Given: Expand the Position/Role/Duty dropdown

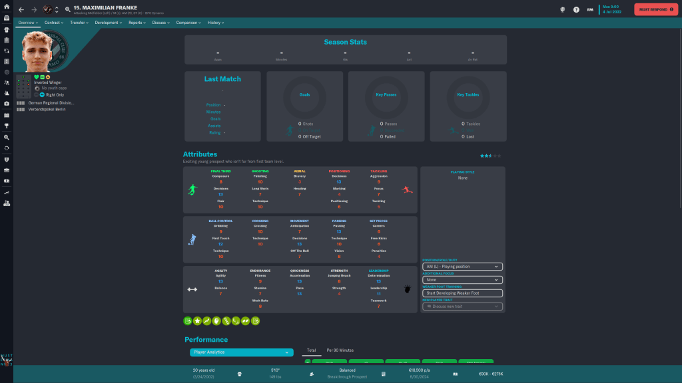Looking at the screenshot, I should point(462,267).
